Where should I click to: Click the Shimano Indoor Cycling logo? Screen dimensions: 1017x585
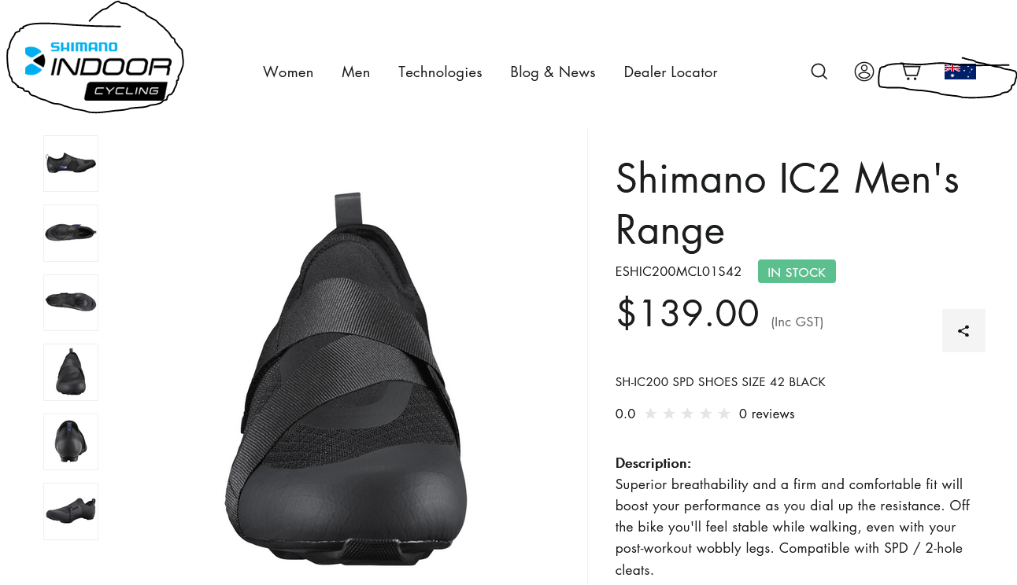[98, 70]
